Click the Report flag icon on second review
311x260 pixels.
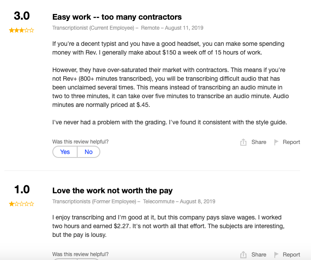tap(276, 254)
